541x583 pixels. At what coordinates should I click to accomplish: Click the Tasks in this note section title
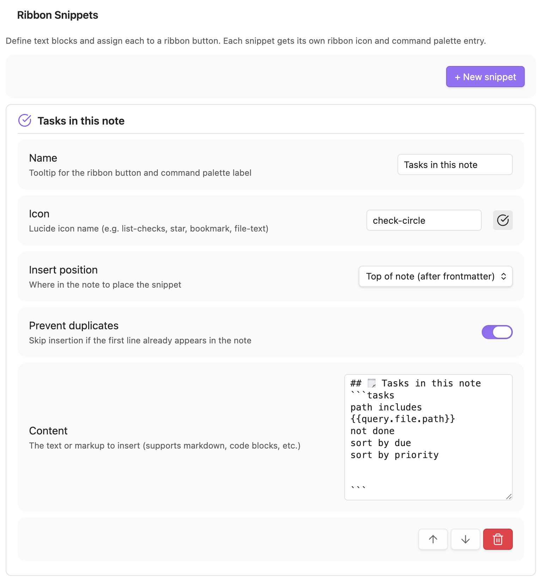tap(81, 121)
